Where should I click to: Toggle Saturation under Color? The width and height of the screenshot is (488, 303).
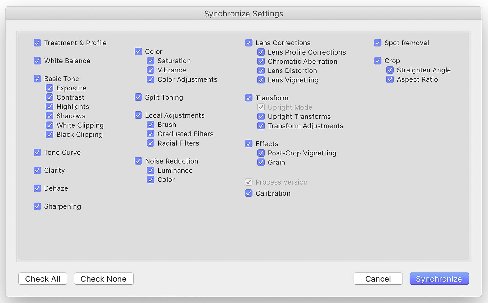(x=151, y=61)
